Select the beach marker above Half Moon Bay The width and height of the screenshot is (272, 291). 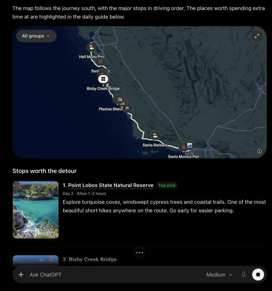click(91, 47)
